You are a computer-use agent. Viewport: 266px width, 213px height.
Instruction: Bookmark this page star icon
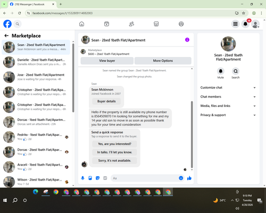(244, 13)
